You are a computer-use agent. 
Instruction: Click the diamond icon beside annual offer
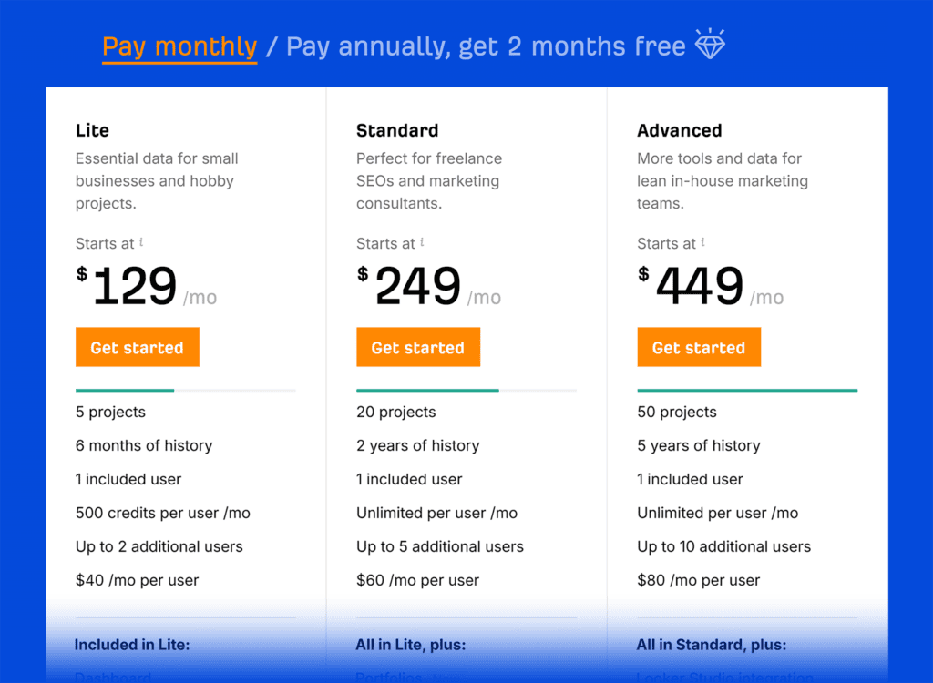coord(710,45)
